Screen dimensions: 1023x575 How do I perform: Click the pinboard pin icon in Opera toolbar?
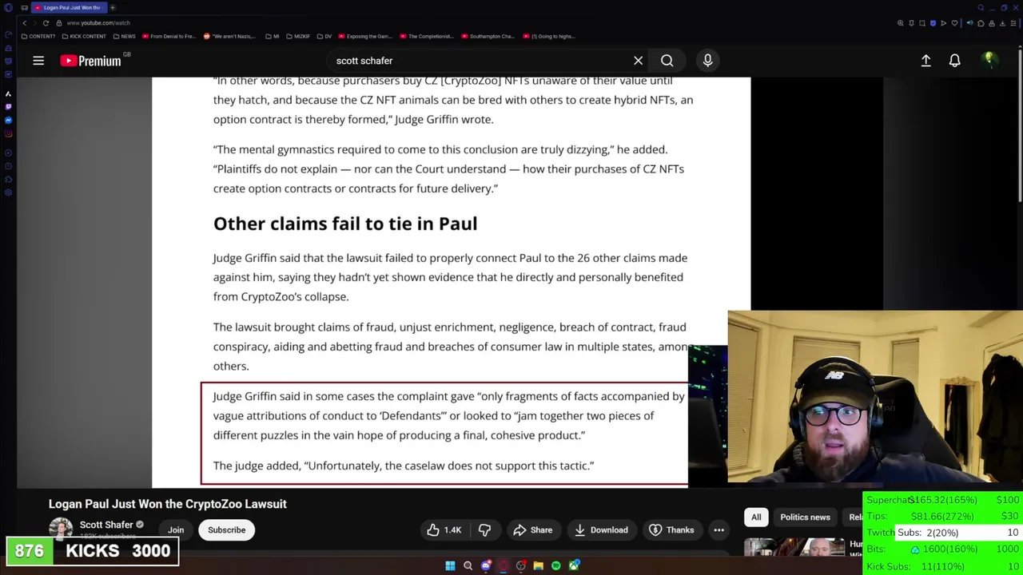point(911,23)
